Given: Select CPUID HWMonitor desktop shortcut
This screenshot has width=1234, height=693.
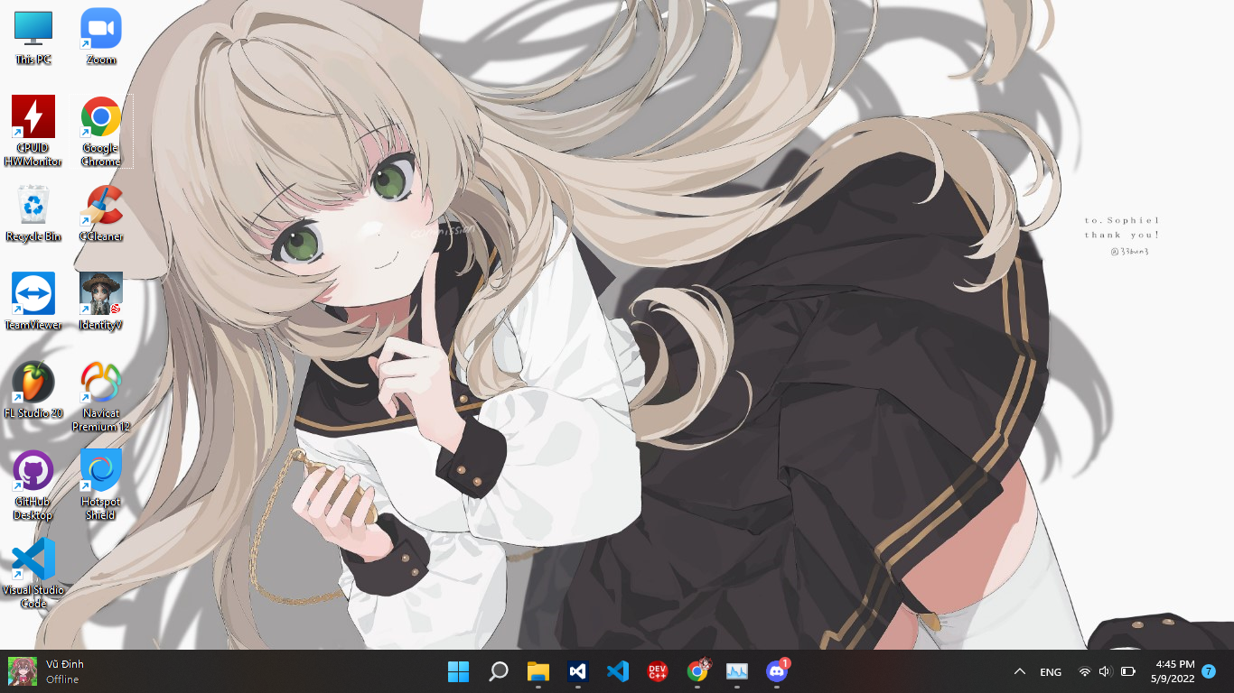Looking at the screenshot, I should coord(33,131).
